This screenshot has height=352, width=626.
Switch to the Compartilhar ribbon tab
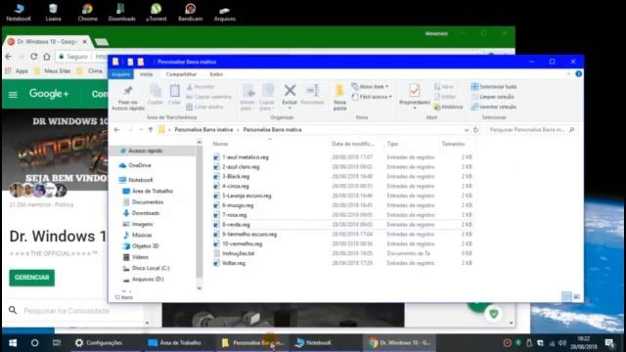181,74
